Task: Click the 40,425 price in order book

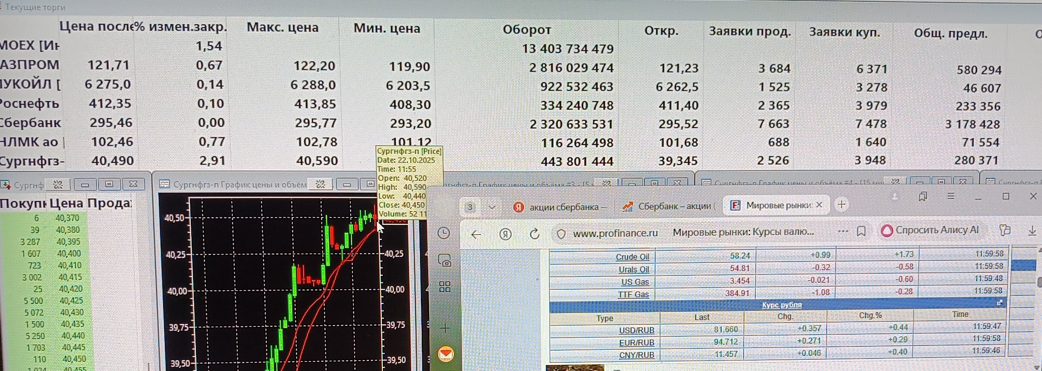Action: (x=71, y=301)
